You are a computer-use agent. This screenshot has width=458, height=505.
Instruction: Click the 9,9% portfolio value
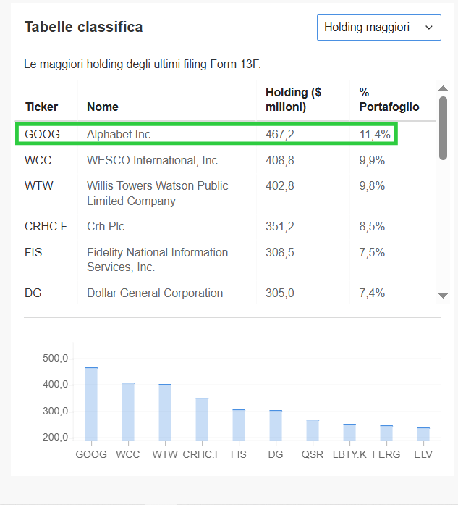372,160
